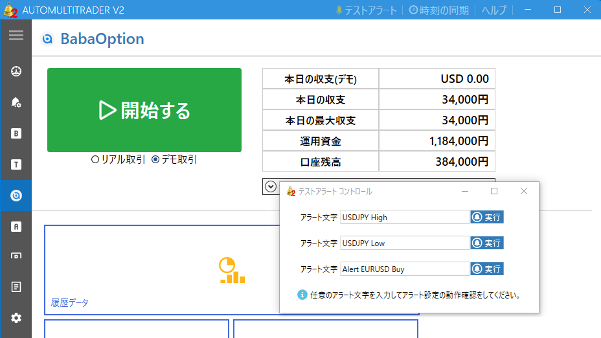Screen dimensions: 601x338
Task: Click the 本日の収支(デモ) label cell
Action: (321, 79)
